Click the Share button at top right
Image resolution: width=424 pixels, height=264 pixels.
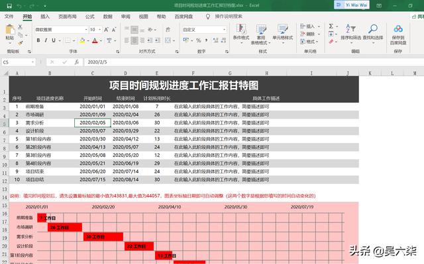[417, 17]
